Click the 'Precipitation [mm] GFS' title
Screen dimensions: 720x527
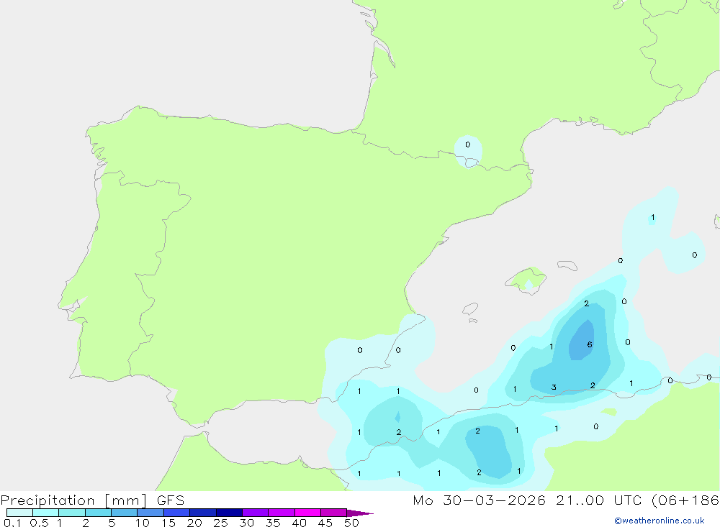pyautogui.click(x=92, y=500)
